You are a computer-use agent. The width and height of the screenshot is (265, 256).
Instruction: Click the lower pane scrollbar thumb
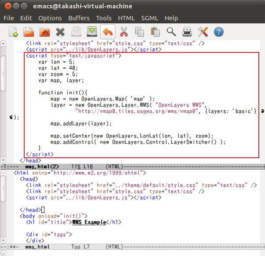tap(3, 189)
